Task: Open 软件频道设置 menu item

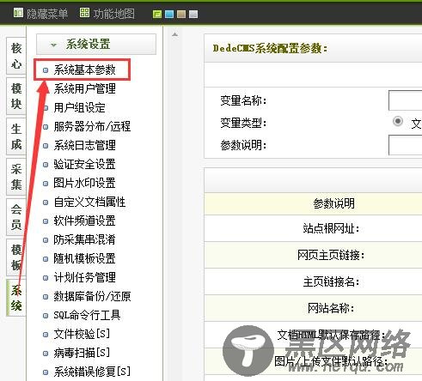Action: (x=84, y=221)
